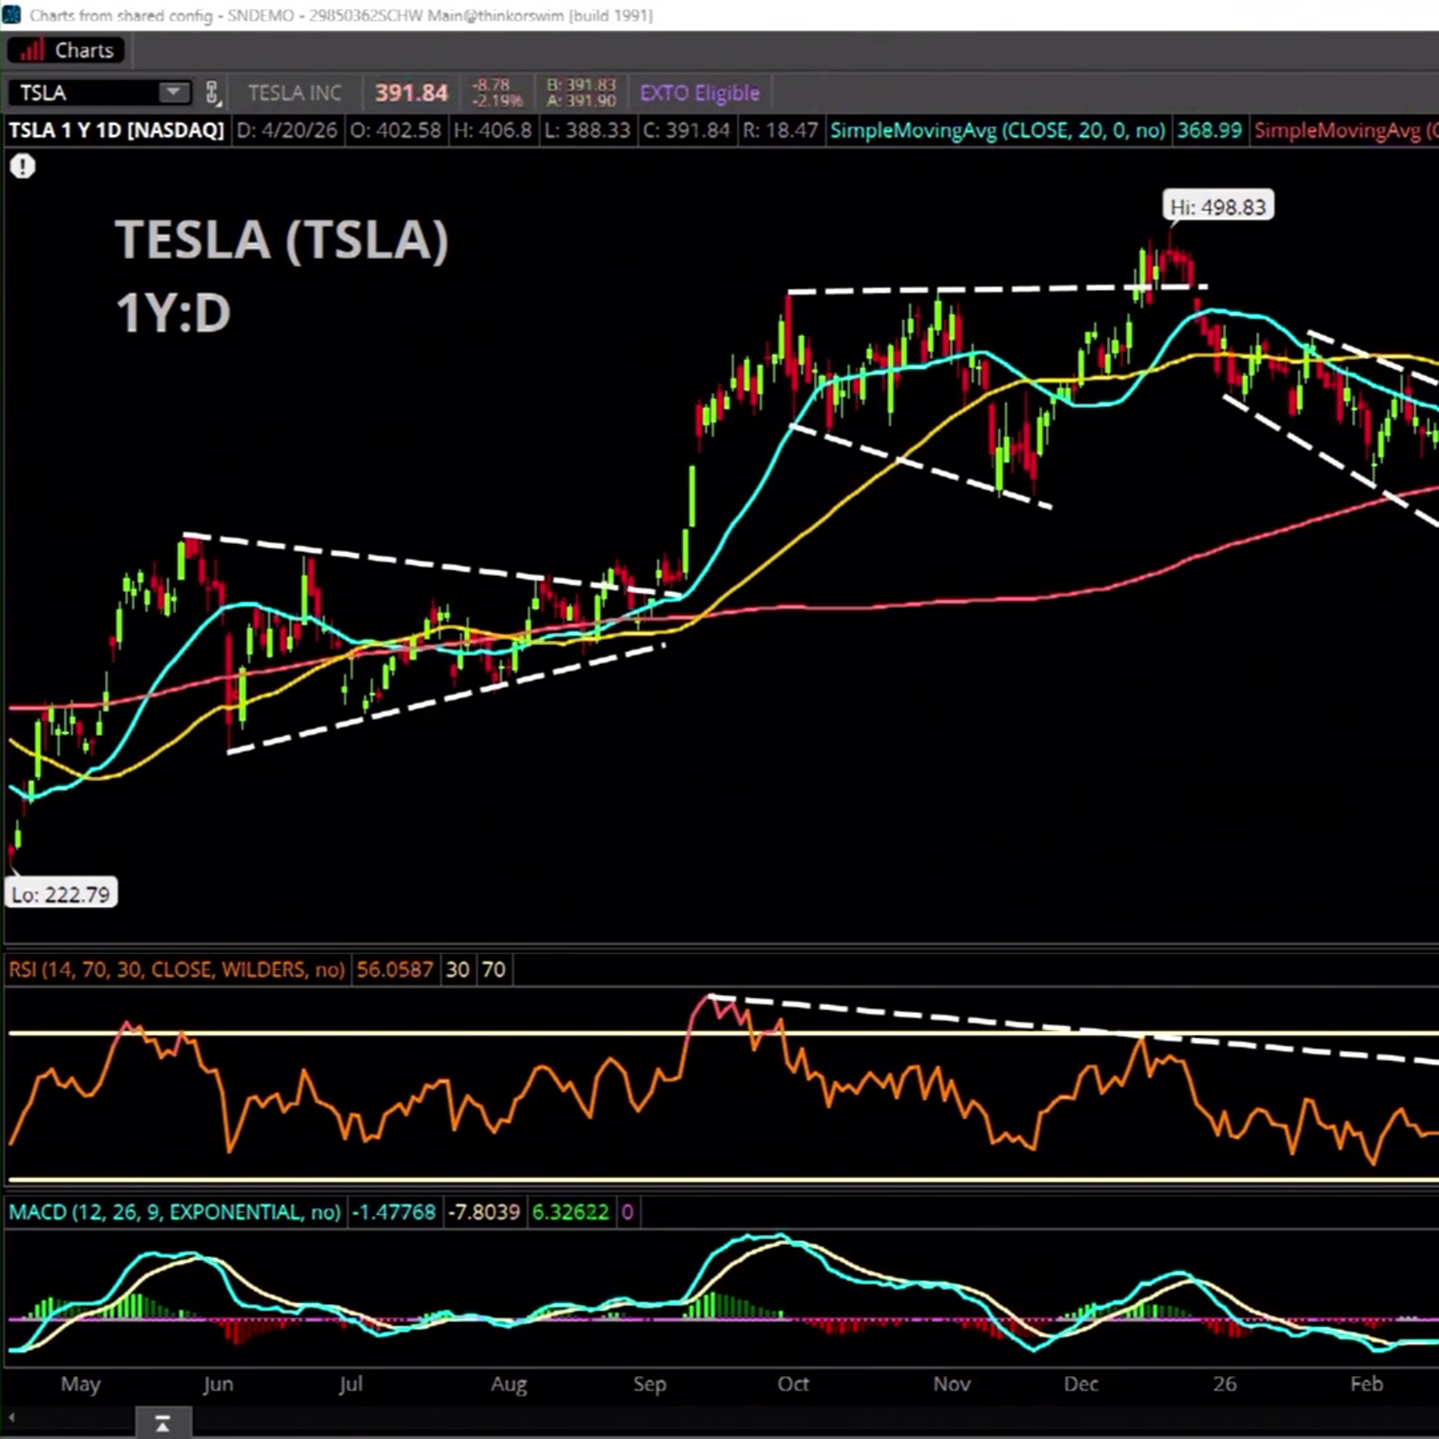Click the bid value B: 391.83
The image size is (1439, 1439).
(x=581, y=85)
